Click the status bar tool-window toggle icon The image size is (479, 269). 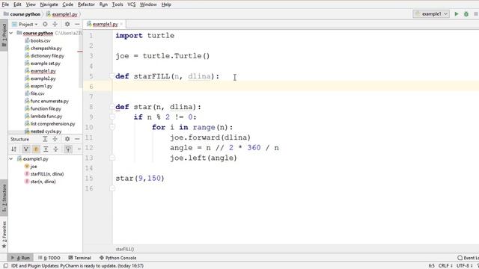click(5, 266)
